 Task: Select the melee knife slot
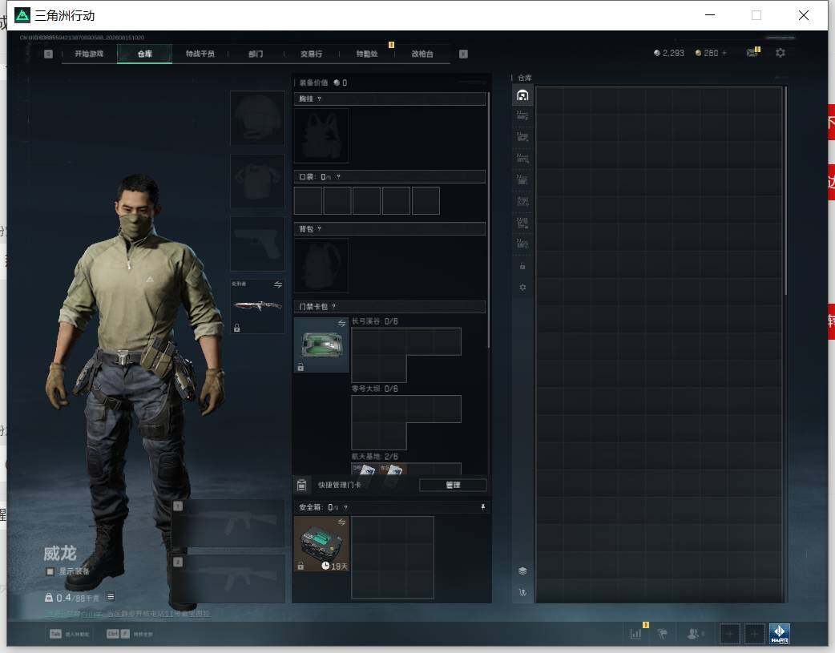pyautogui.click(x=258, y=306)
